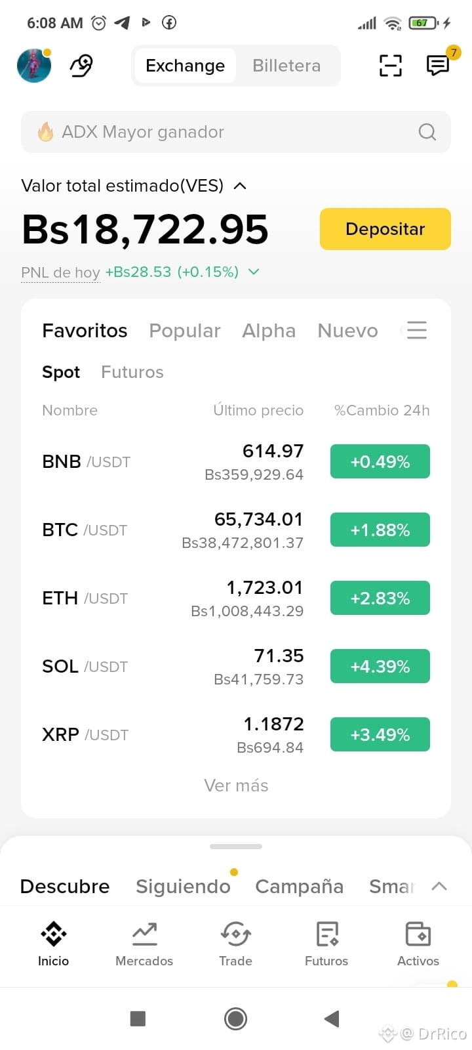Viewport: 472px width, 1050px height.
Task: Open the BTC/USDT pair row
Action: [236, 530]
